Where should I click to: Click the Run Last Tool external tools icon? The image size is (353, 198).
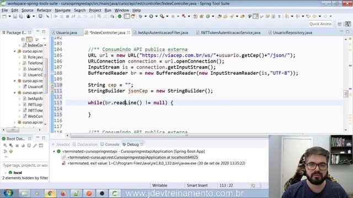coord(162,16)
